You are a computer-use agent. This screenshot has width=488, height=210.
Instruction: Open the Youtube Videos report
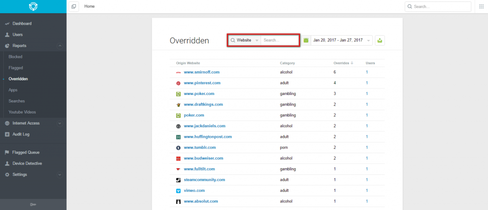click(x=22, y=112)
